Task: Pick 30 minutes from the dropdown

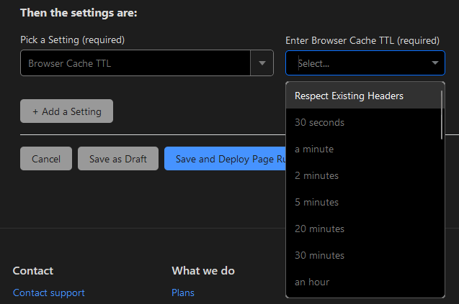Action: (x=319, y=255)
